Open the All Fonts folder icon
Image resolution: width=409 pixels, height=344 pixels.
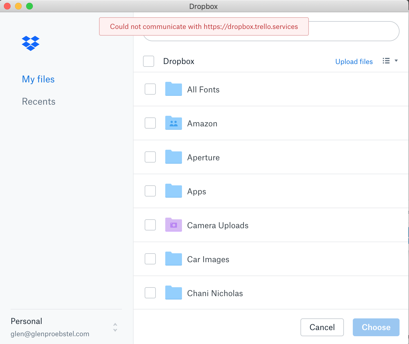click(x=174, y=89)
